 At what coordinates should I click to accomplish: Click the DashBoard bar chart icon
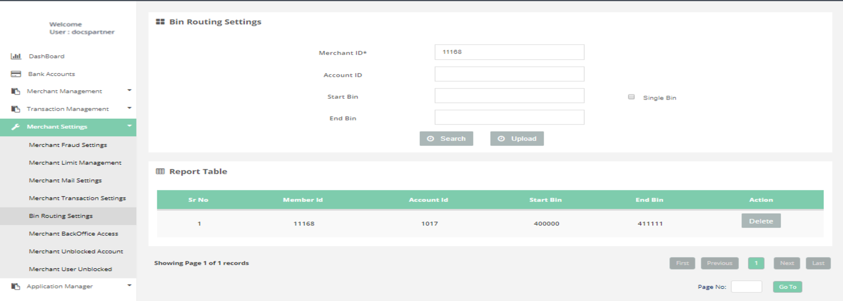[16, 56]
